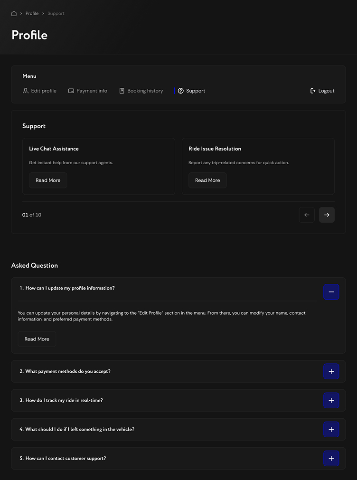
Task: Open the Profile breadcrumb link
Action: (32, 13)
